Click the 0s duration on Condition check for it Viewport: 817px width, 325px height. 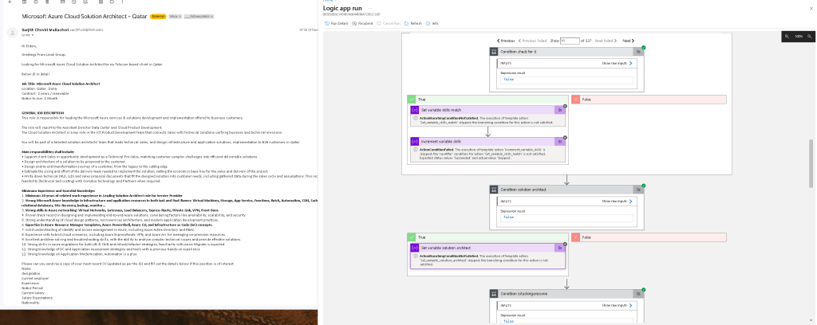(x=637, y=52)
